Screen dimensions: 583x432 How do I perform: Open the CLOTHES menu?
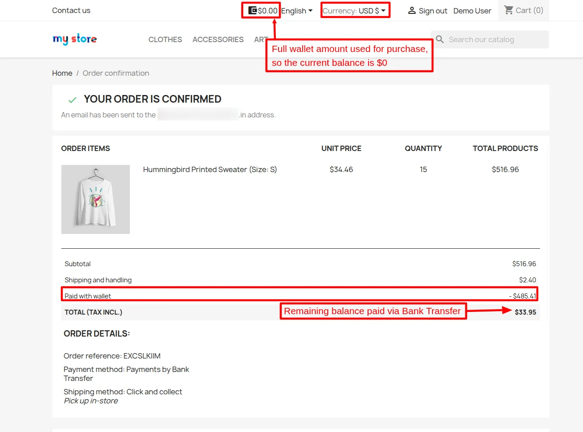point(165,39)
